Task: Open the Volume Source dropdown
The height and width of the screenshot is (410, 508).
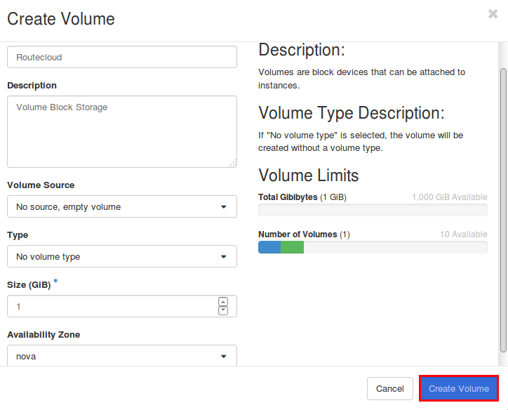Action: click(x=122, y=206)
